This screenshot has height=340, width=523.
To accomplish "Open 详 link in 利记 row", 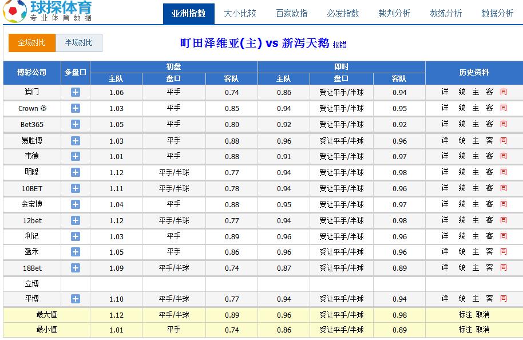I will (x=445, y=236).
